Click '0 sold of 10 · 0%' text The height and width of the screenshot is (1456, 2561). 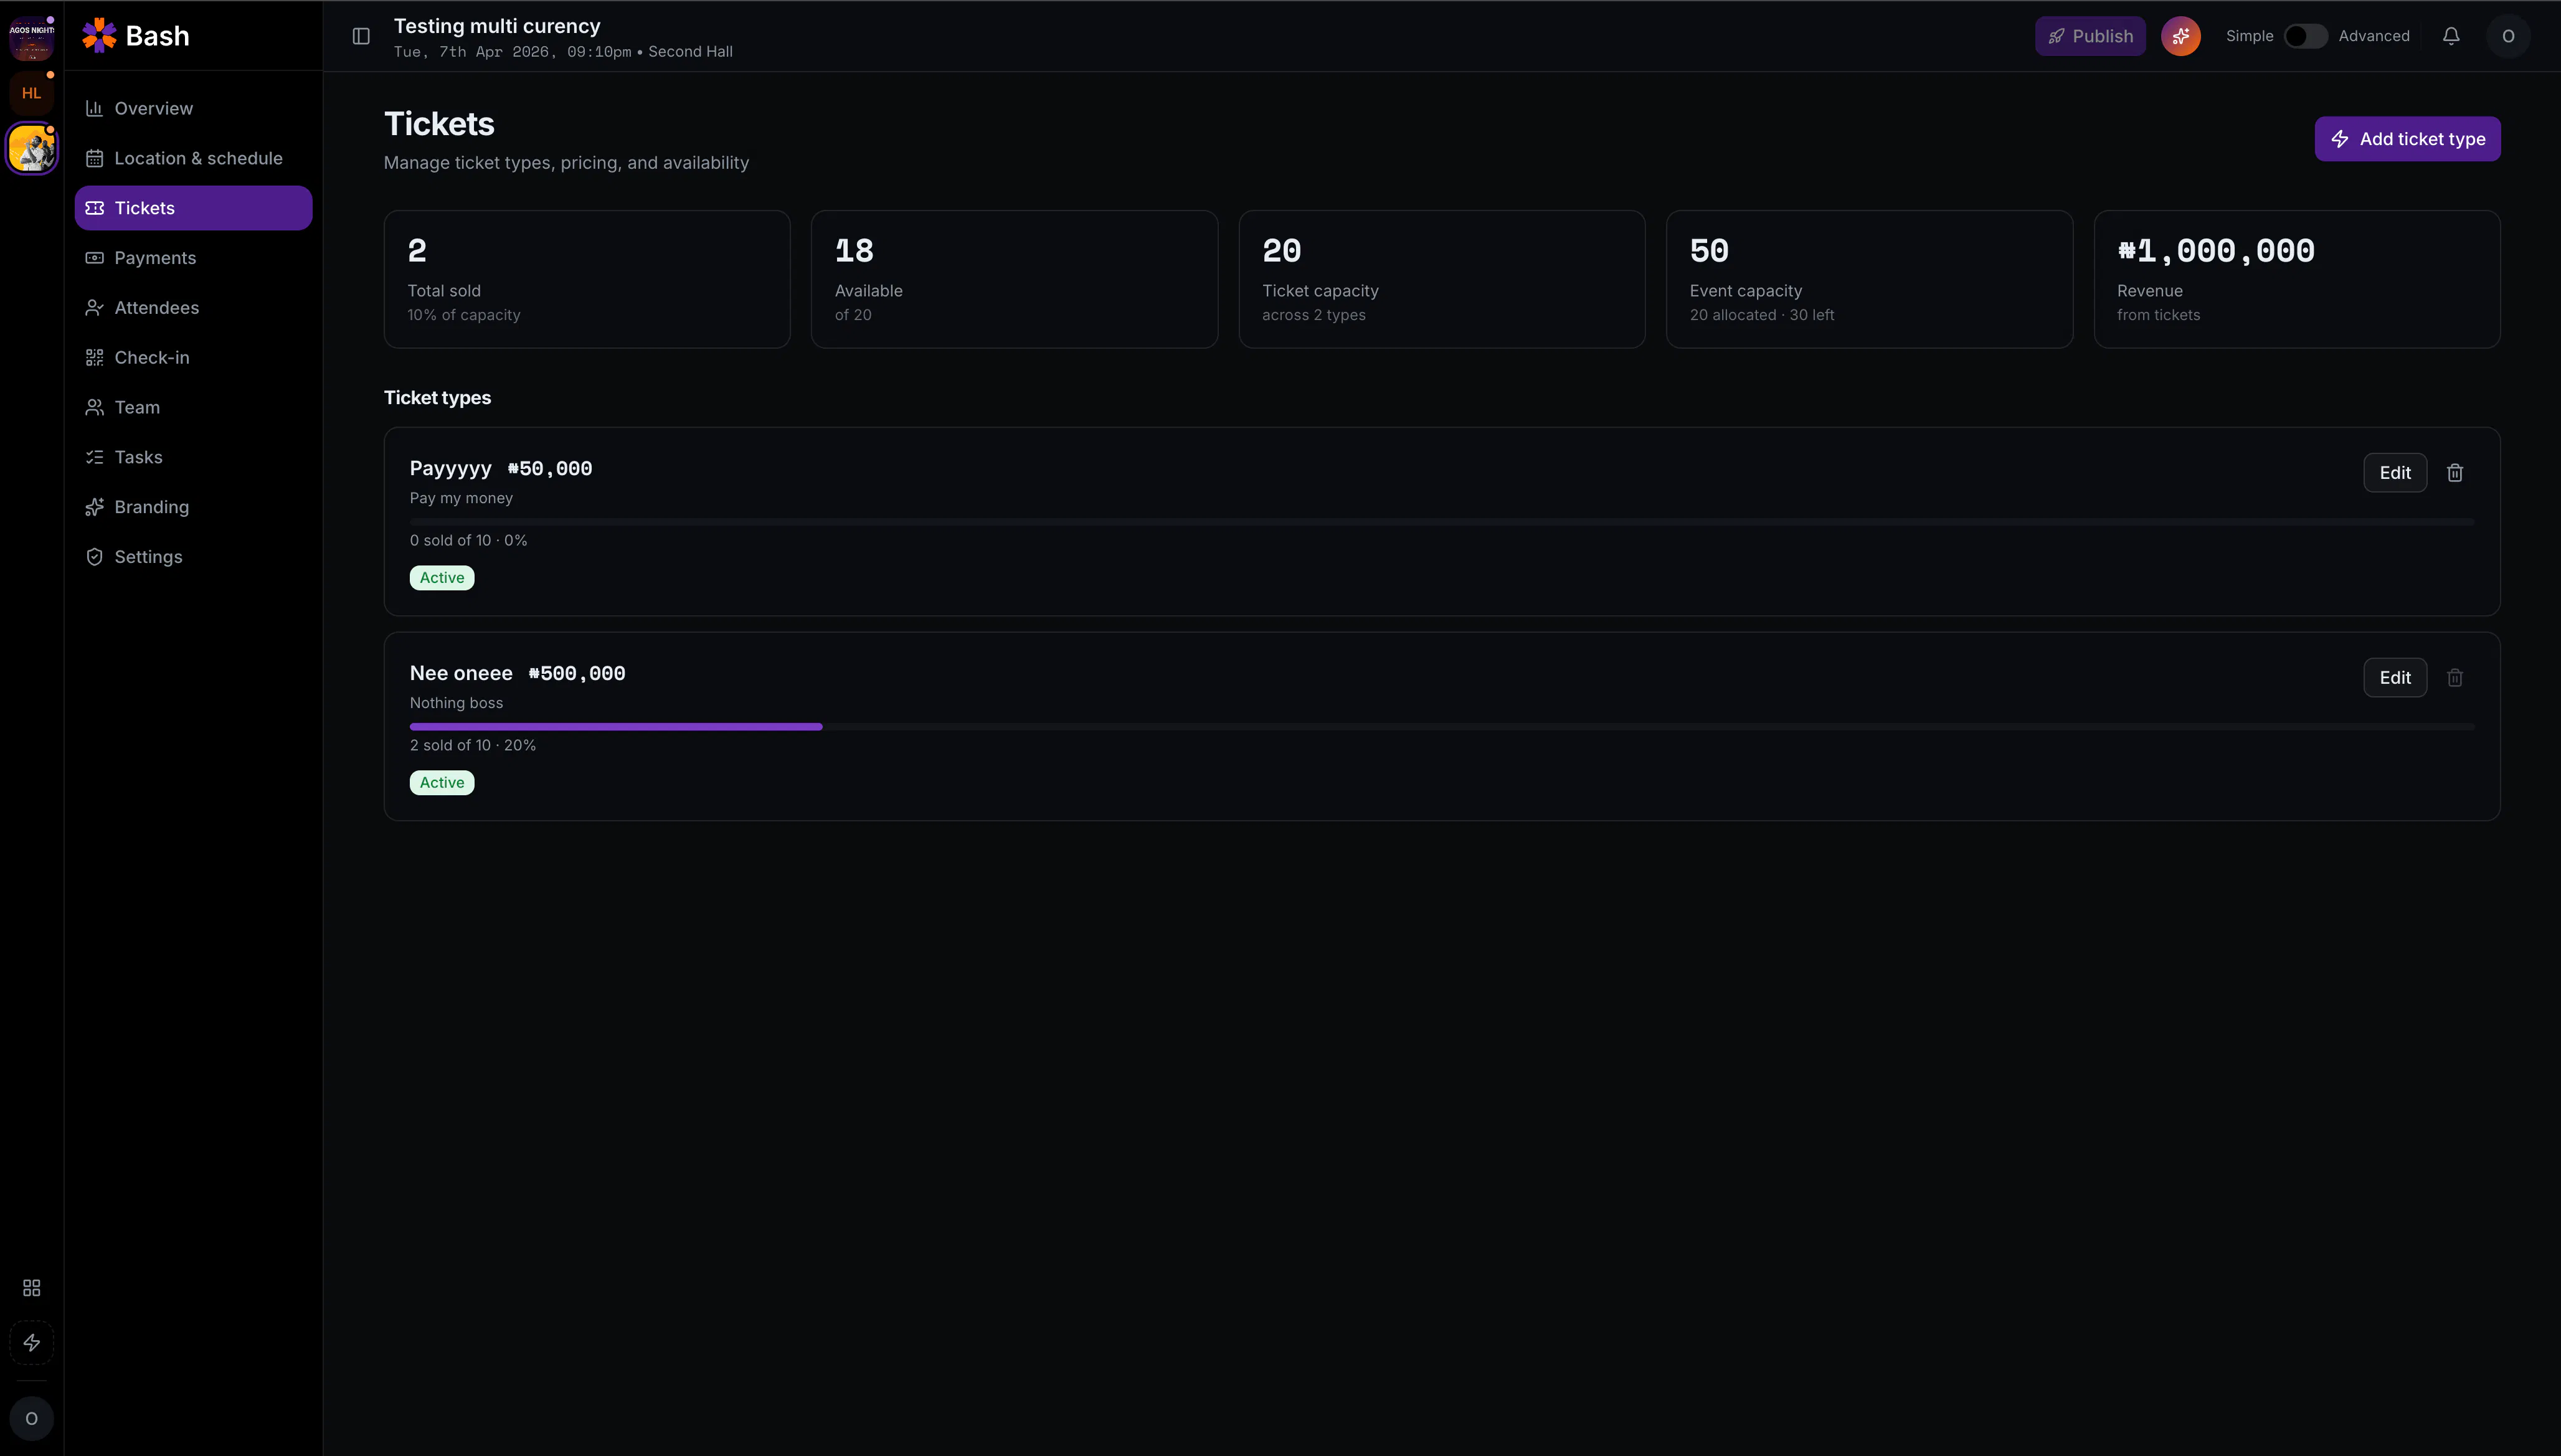(468, 540)
